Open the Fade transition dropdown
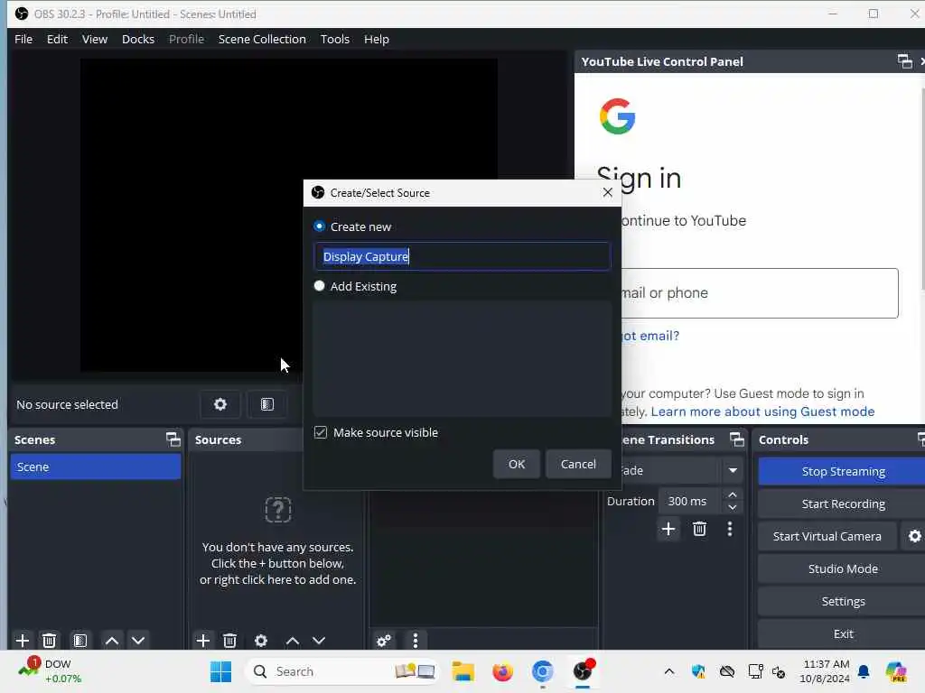This screenshot has width=925, height=693. coord(674,470)
